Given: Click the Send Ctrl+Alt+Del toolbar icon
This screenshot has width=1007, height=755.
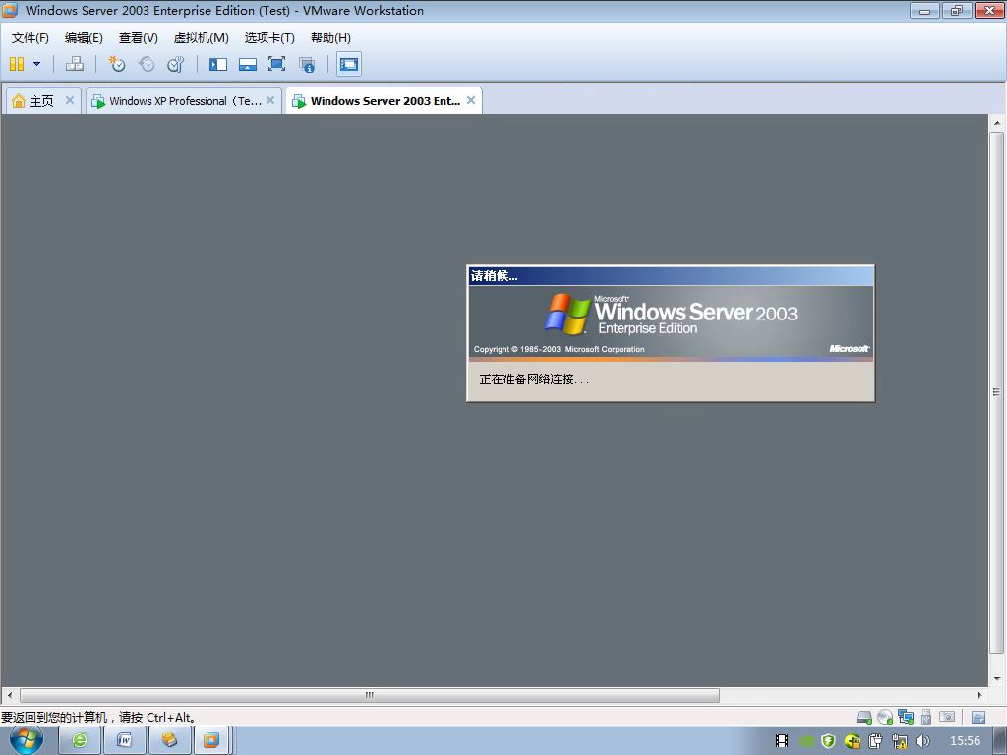Looking at the screenshot, I should tap(75, 64).
